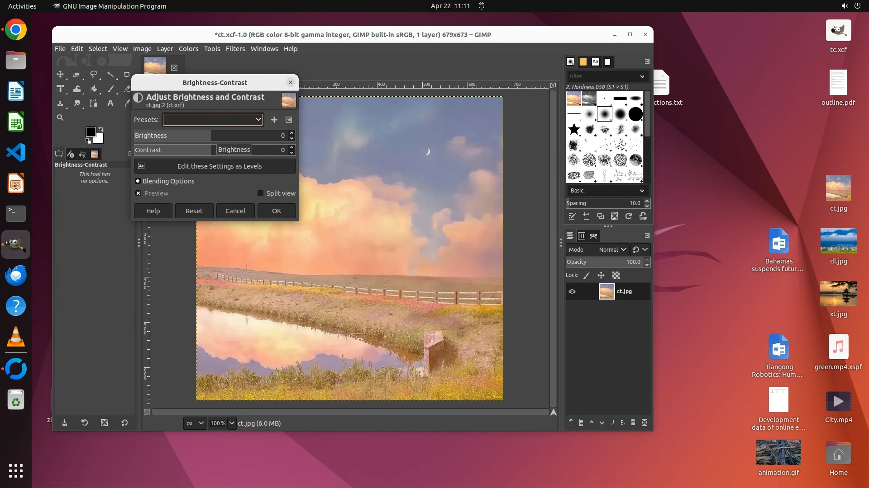
Task: Select the Move tool
Action: coord(60,74)
